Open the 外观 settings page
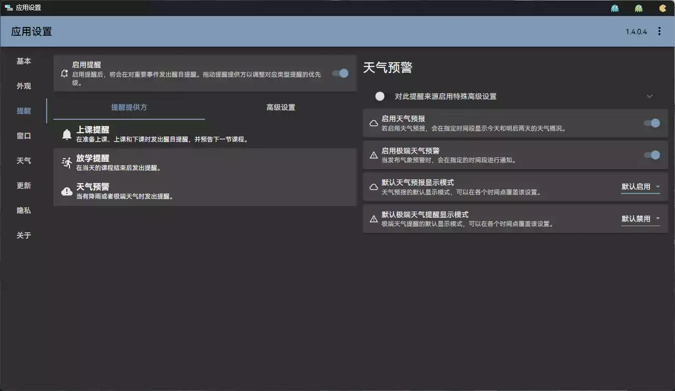 [x=24, y=86]
